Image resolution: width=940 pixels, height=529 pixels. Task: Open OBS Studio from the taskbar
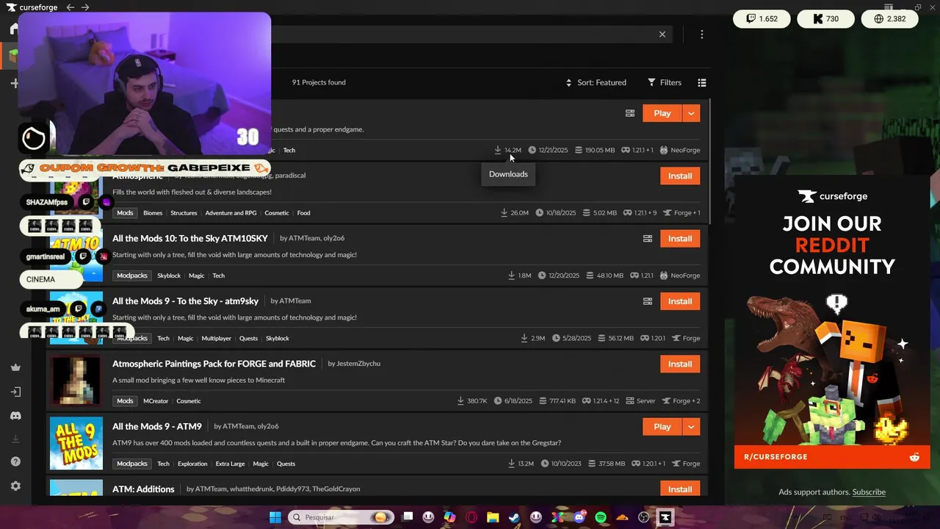(x=644, y=517)
